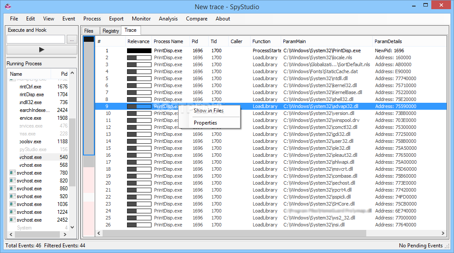The image size is (454, 253).
Task: Click process icon of svchost.exe 1036
Action: 13,204
